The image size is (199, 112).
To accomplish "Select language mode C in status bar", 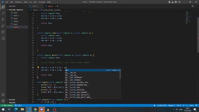I will click(187, 105).
